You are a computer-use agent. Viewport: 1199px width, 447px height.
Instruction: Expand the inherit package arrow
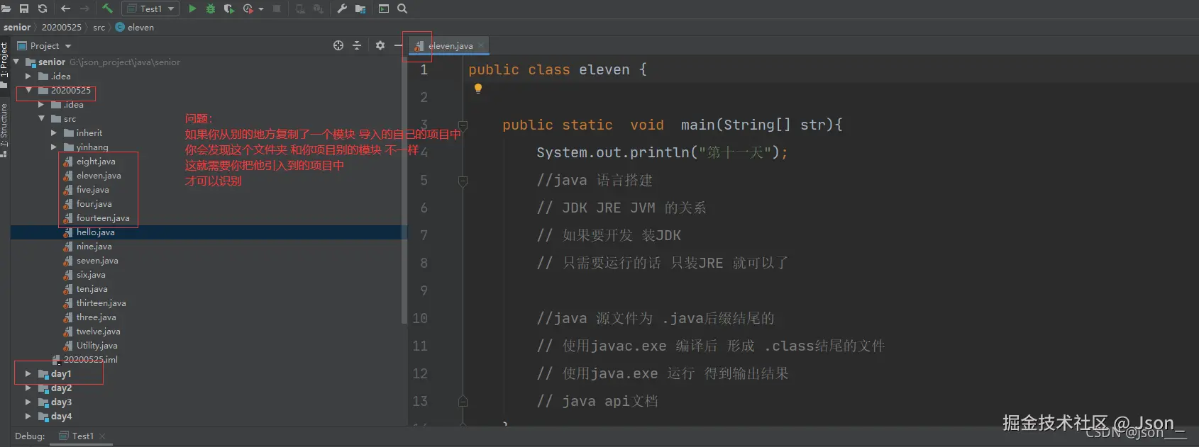54,133
